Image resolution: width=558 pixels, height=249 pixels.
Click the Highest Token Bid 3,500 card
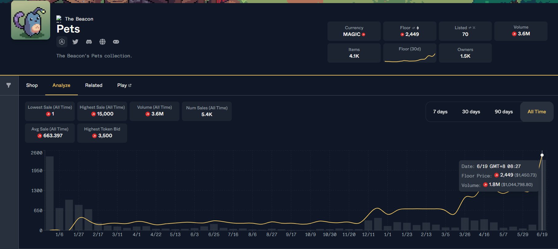(102, 133)
